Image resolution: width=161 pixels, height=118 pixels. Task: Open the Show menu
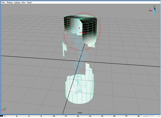(23, 3)
